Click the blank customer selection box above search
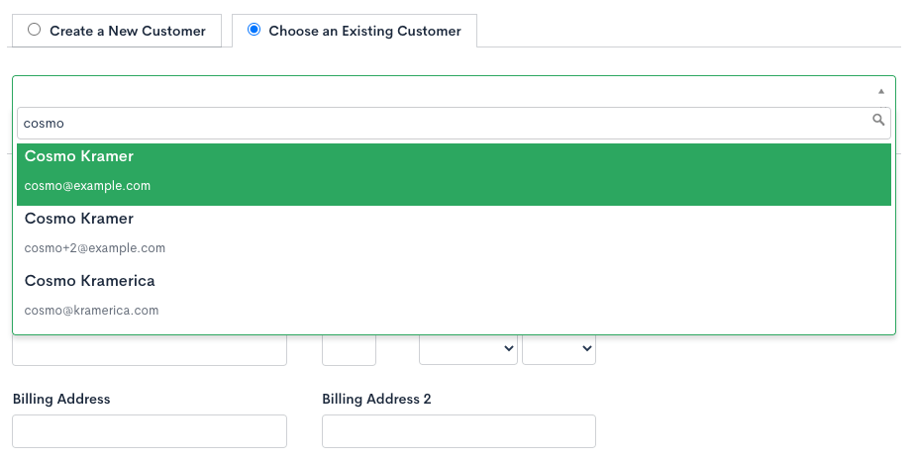Screen dimensions: 916x459 pyautogui.click(x=436, y=91)
